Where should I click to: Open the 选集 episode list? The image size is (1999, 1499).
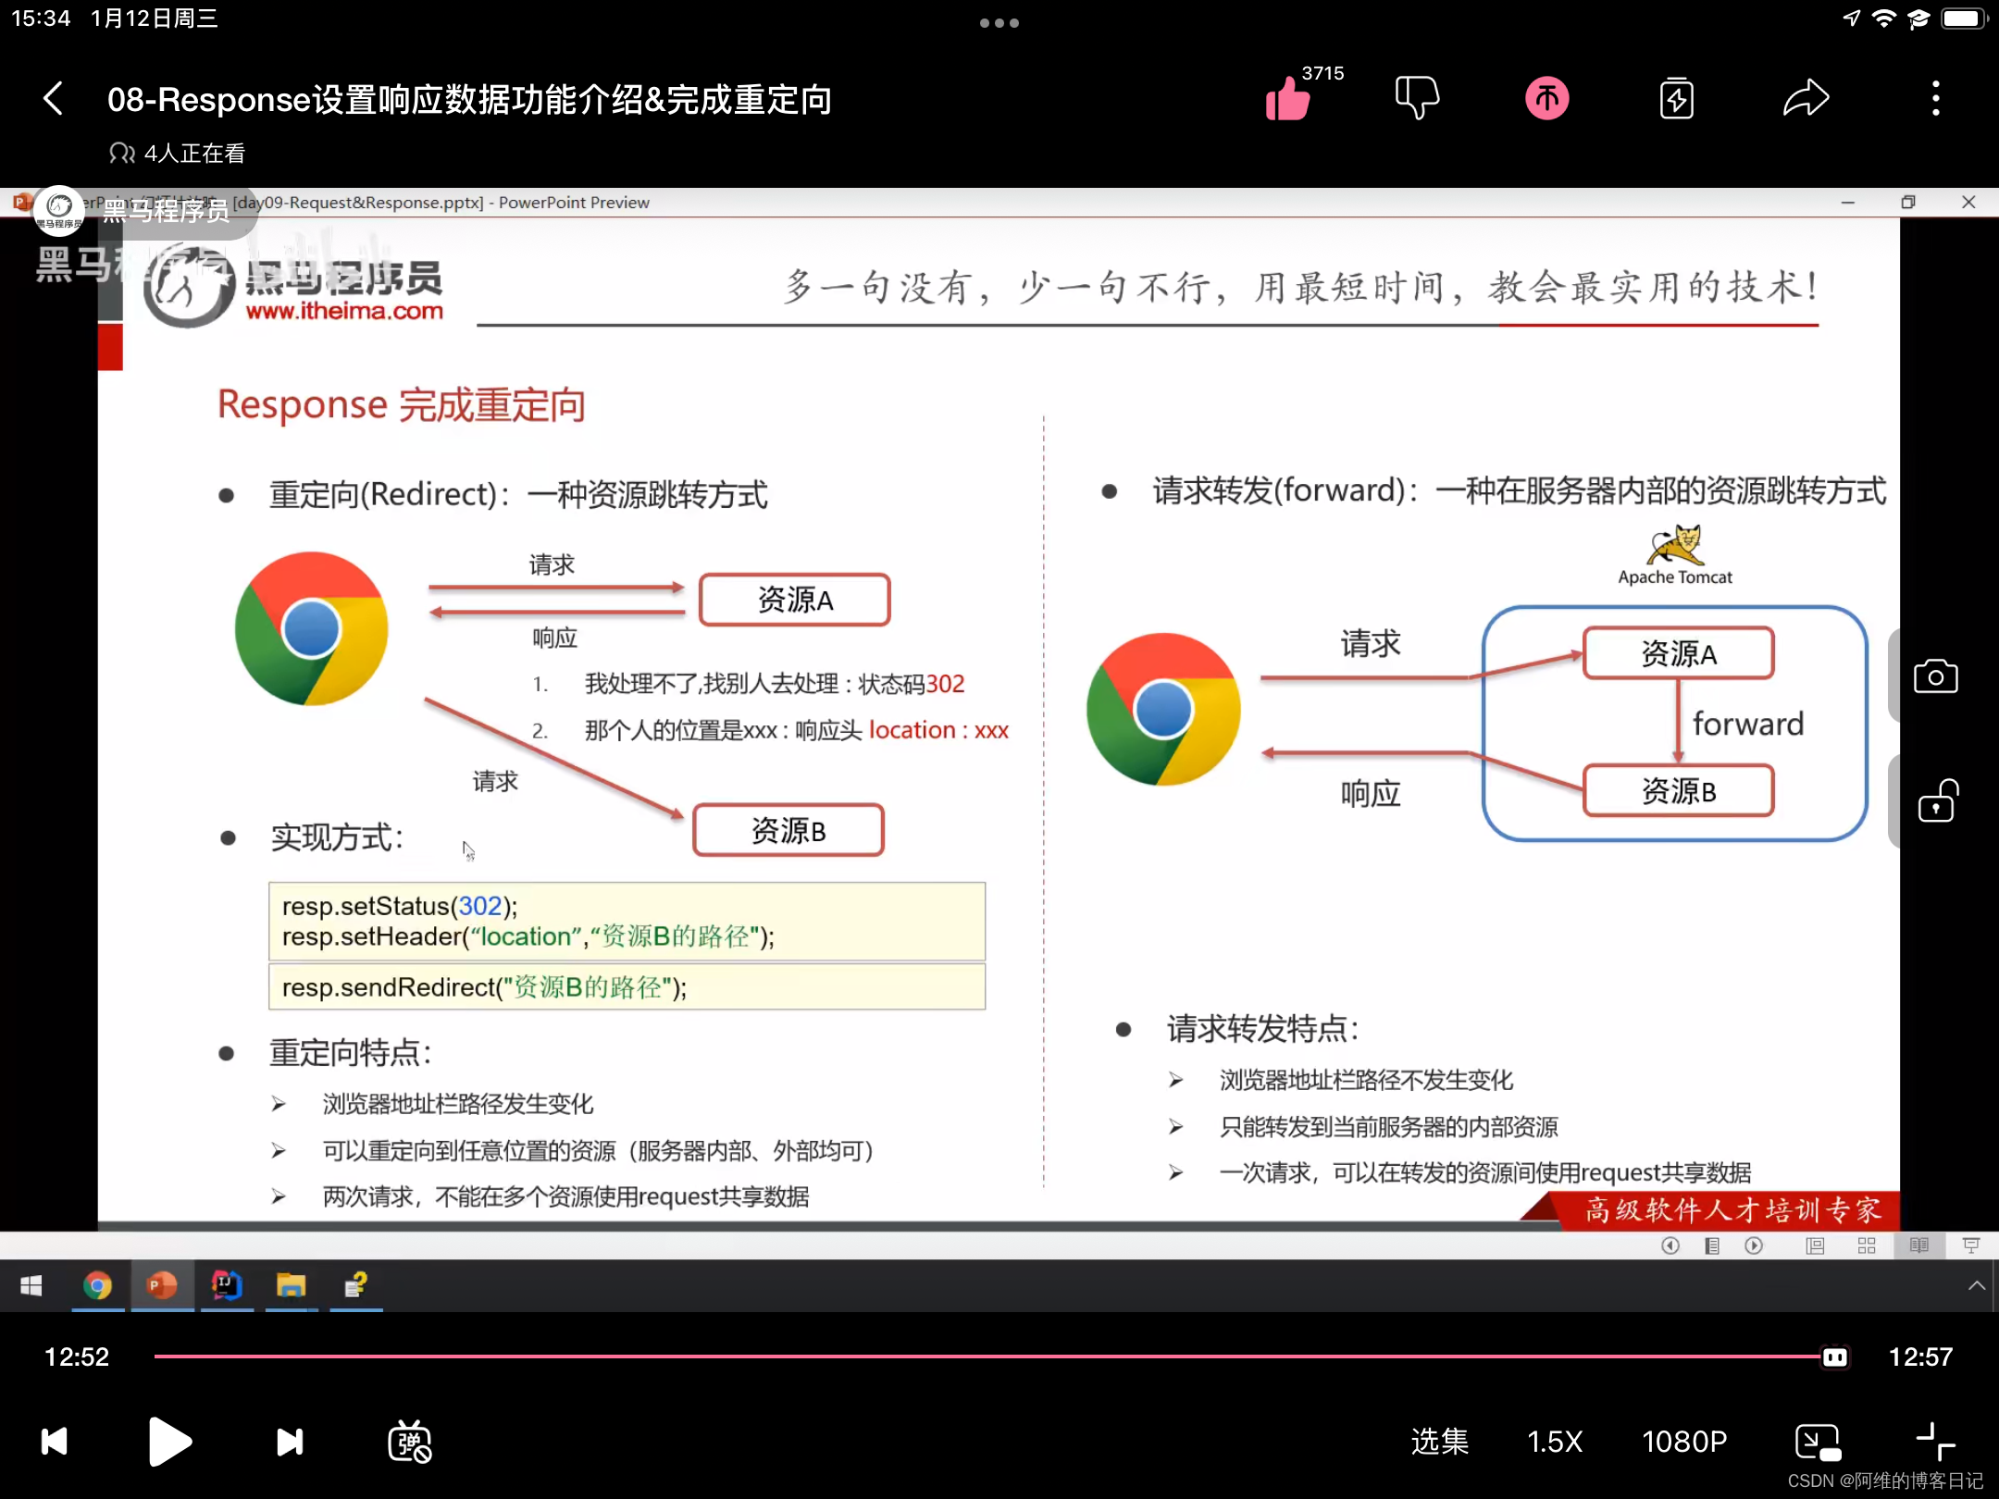pos(1439,1442)
